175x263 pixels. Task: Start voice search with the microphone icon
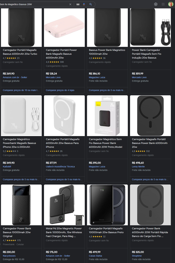click(x=84, y=4)
